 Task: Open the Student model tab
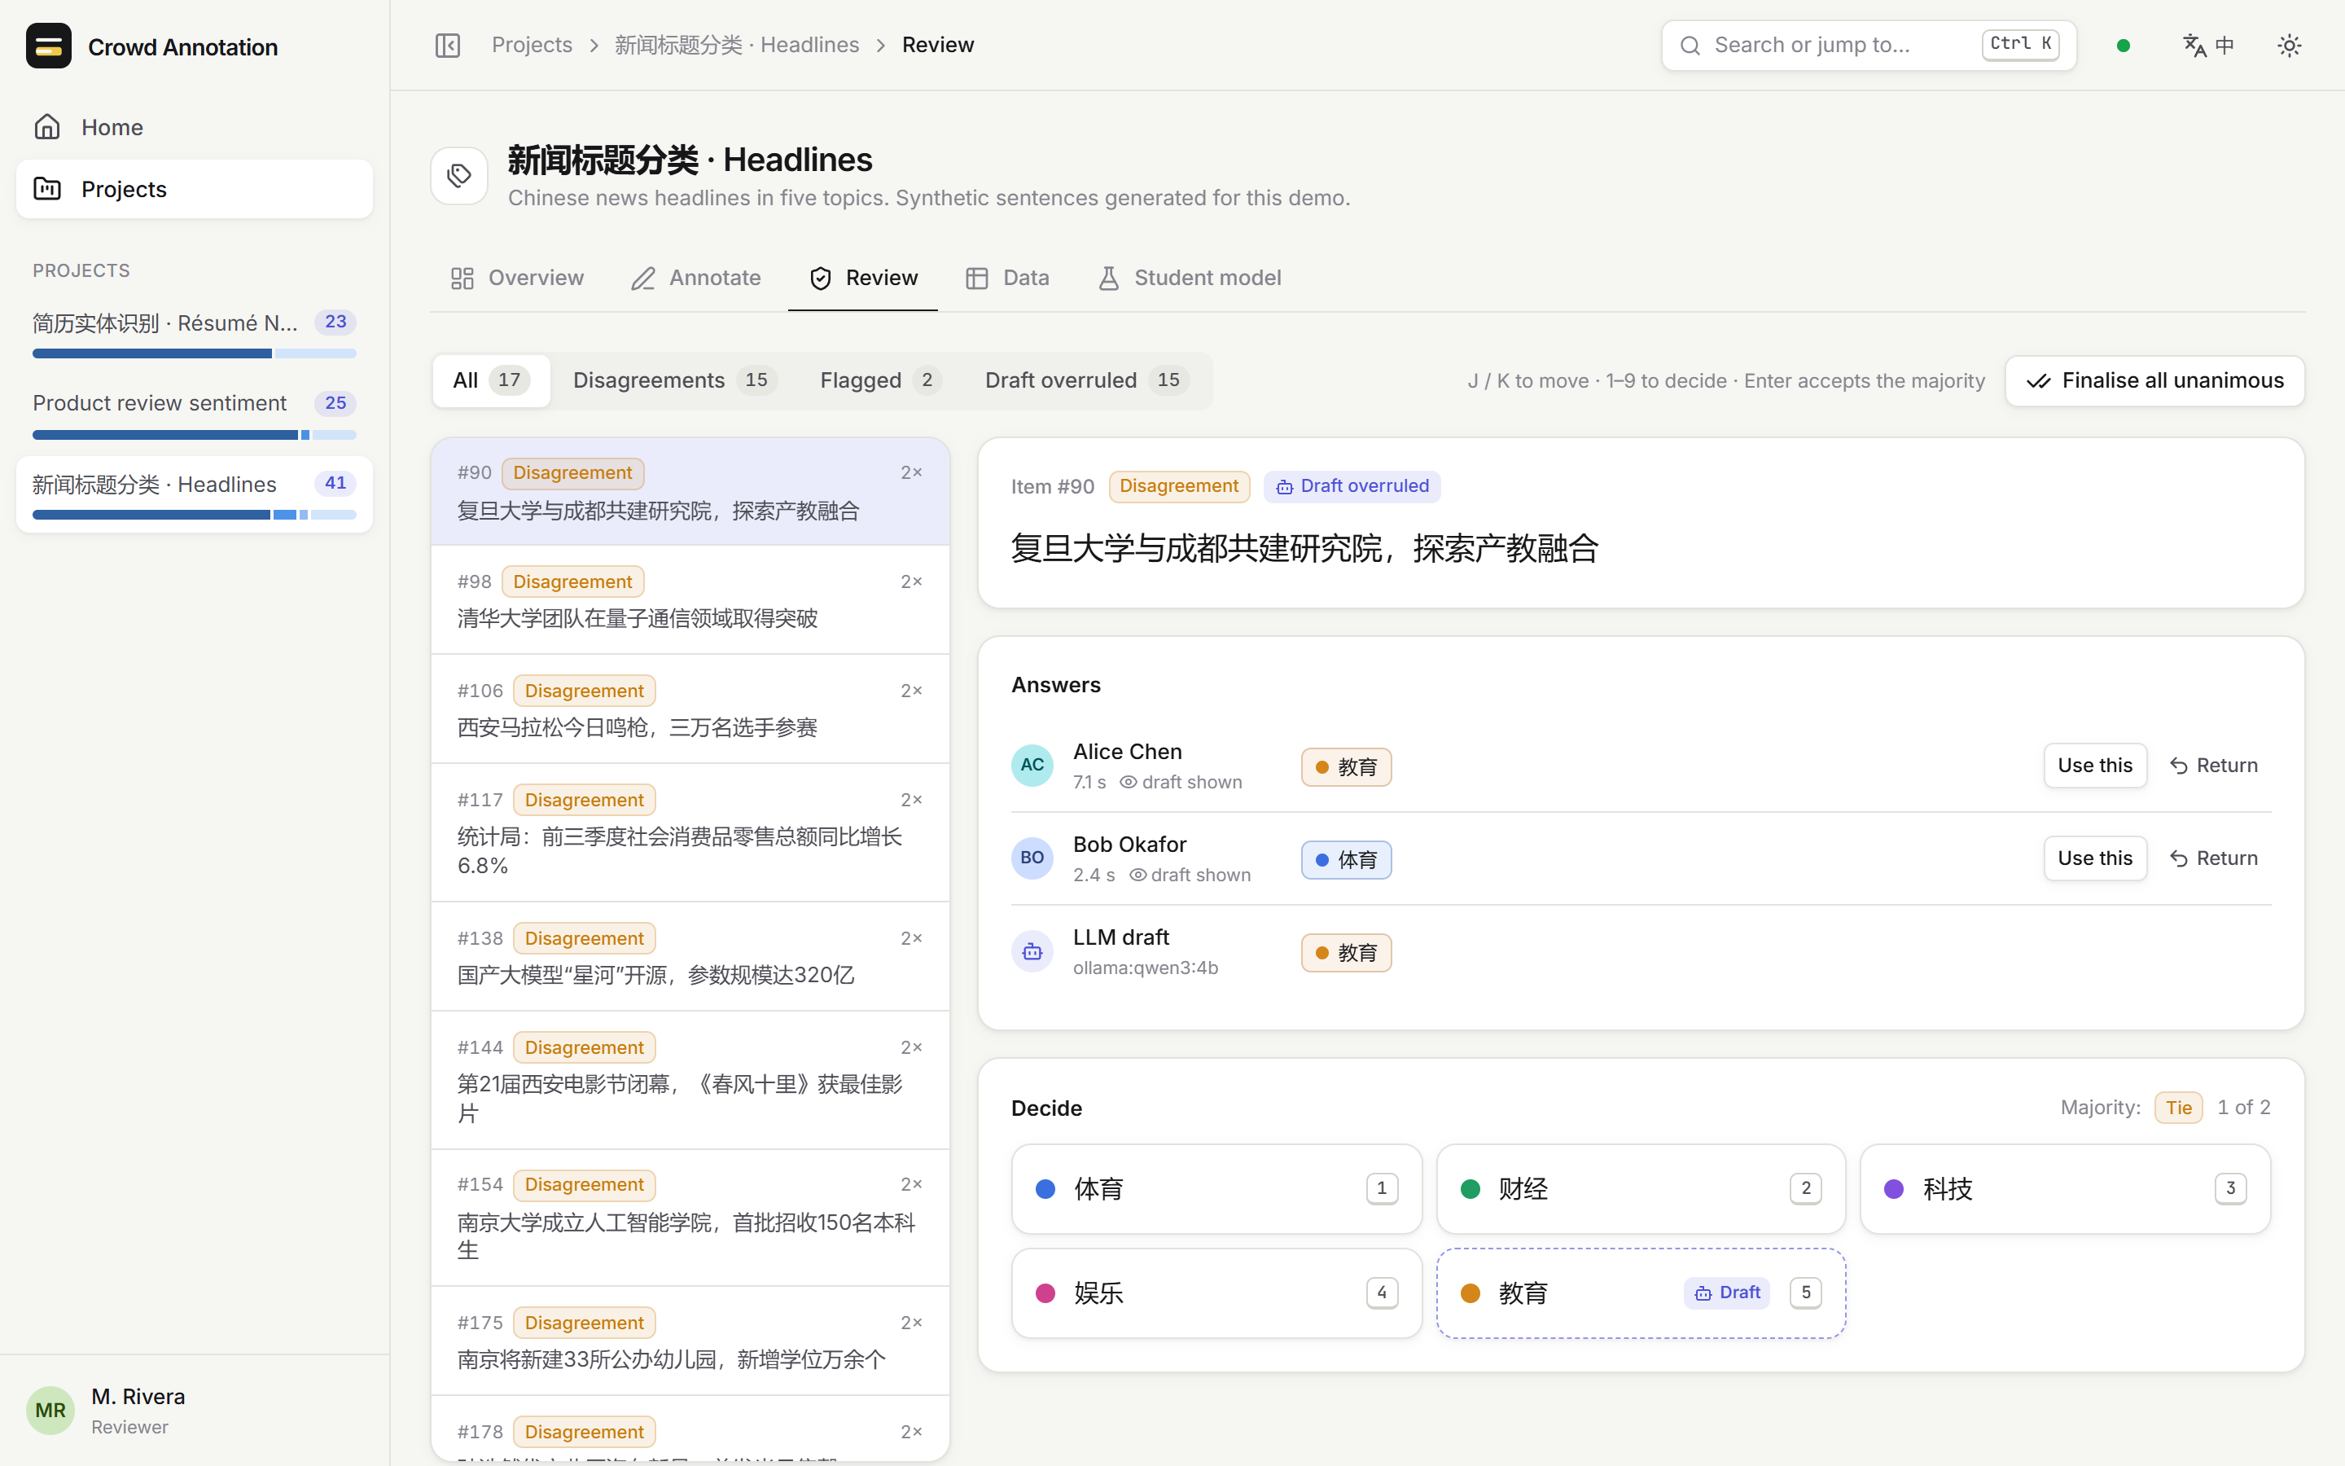click(1189, 279)
